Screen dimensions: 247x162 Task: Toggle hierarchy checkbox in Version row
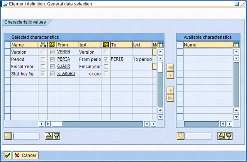pos(43,52)
